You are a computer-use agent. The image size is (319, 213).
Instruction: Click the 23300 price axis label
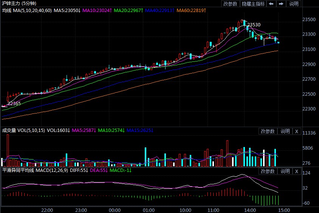(309, 34)
